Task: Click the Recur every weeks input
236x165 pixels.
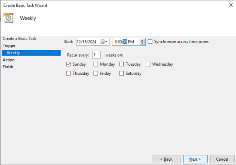Action: coord(96,55)
